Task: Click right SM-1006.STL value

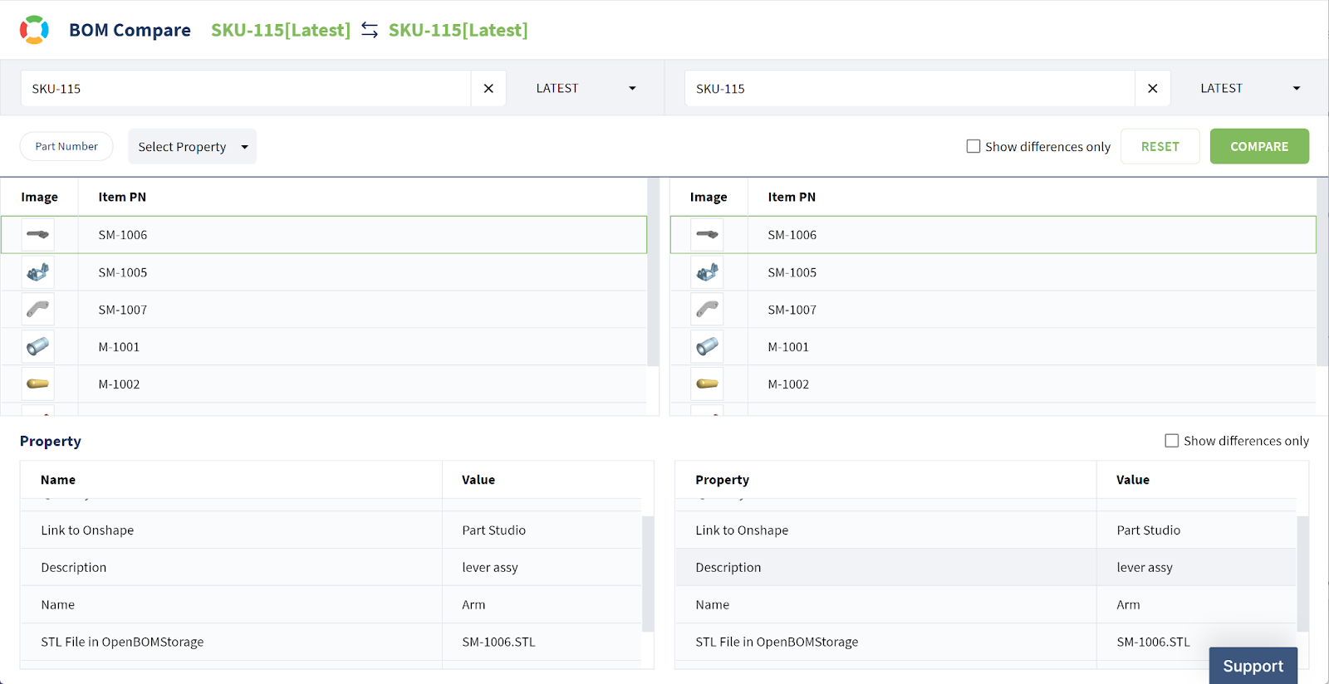Action: pos(1153,642)
